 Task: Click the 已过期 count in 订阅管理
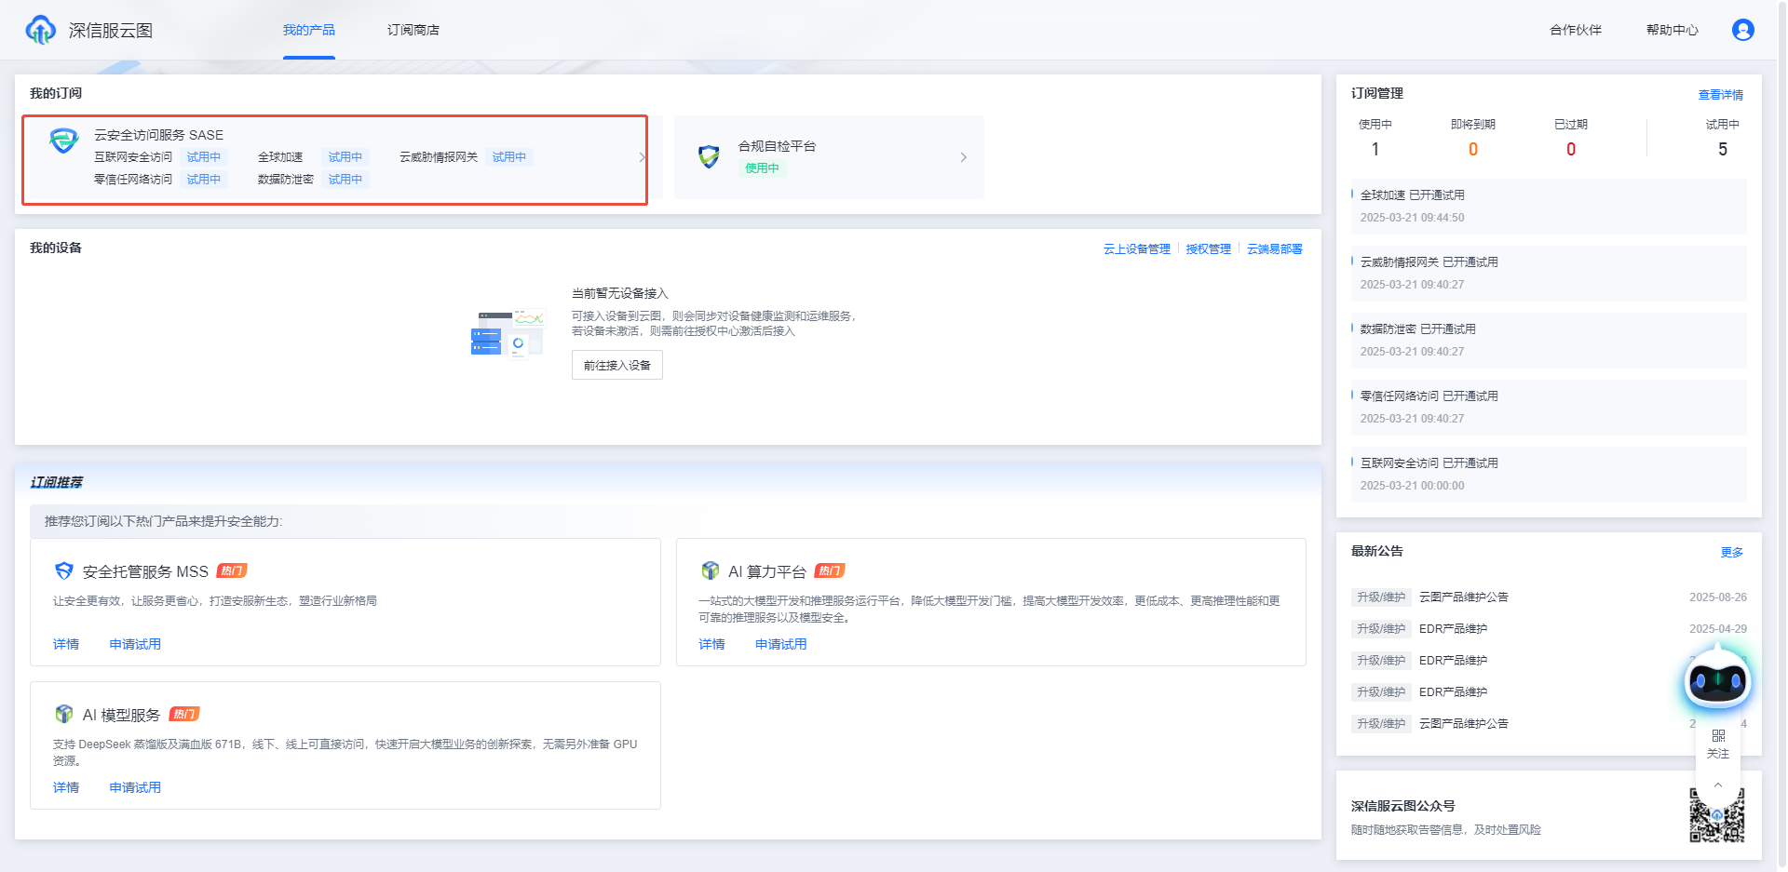pos(1571,149)
